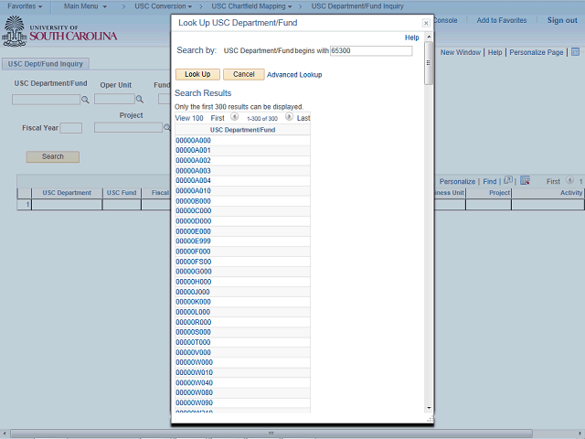Show previous results arrow in dialog
Image resolution: width=585 pixels, height=439 pixels.
pyautogui.click(x=234, y=117)
